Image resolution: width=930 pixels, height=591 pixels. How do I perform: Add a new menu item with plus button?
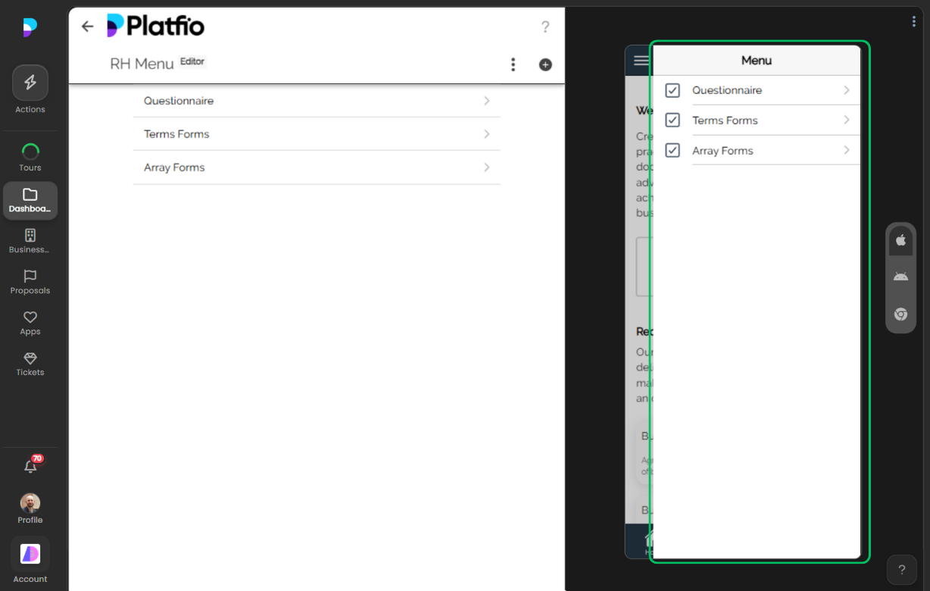545,64
